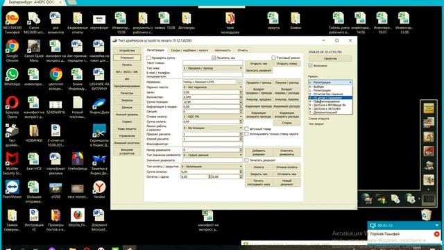Enable the Печатать реквизит checkbox
444x250 pixels.
point(247,160)
